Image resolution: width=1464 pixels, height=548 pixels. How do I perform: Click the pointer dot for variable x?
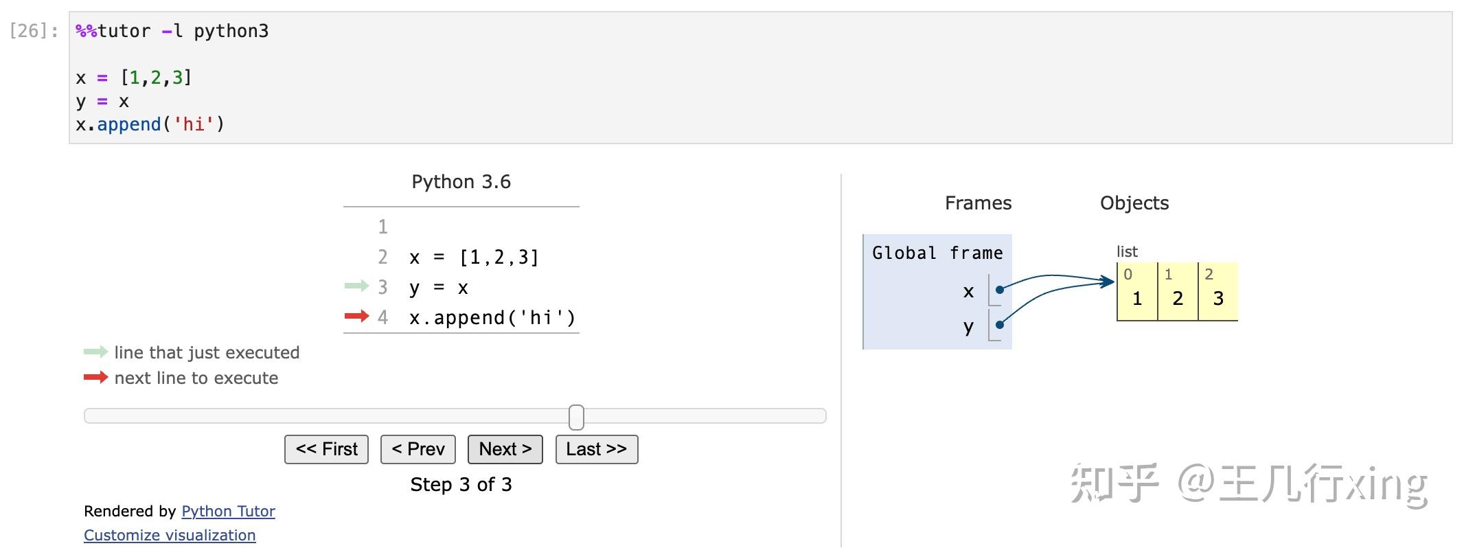coord(1000,290)
